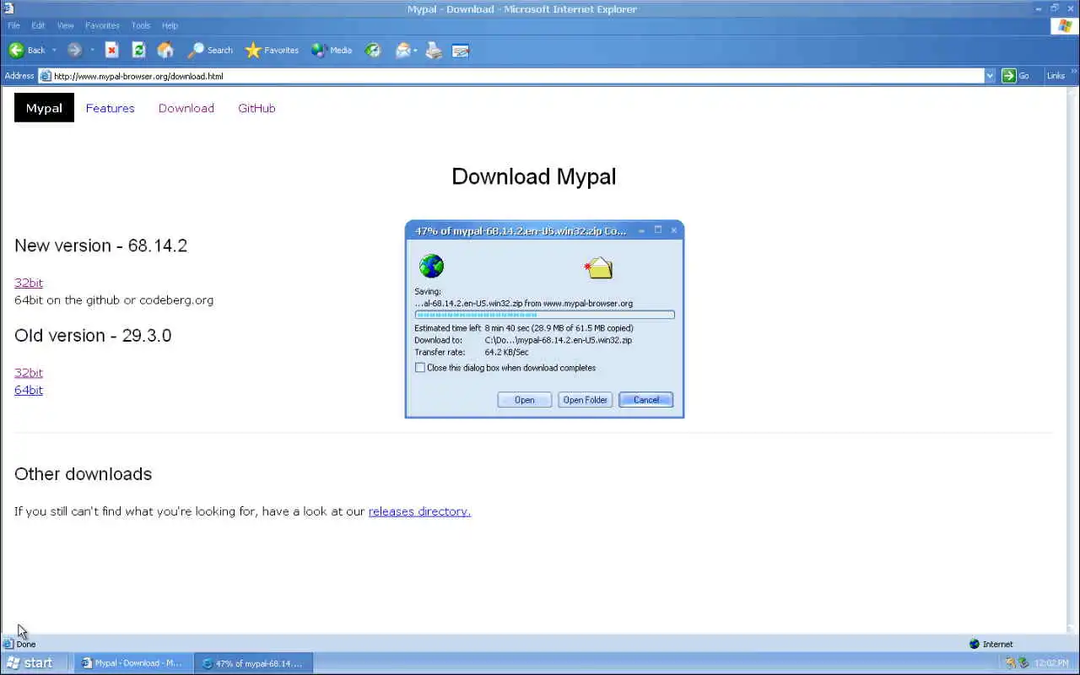Open the GitHub nav link
This screenshot has width=1080, height=675.
tap(256, 108)
